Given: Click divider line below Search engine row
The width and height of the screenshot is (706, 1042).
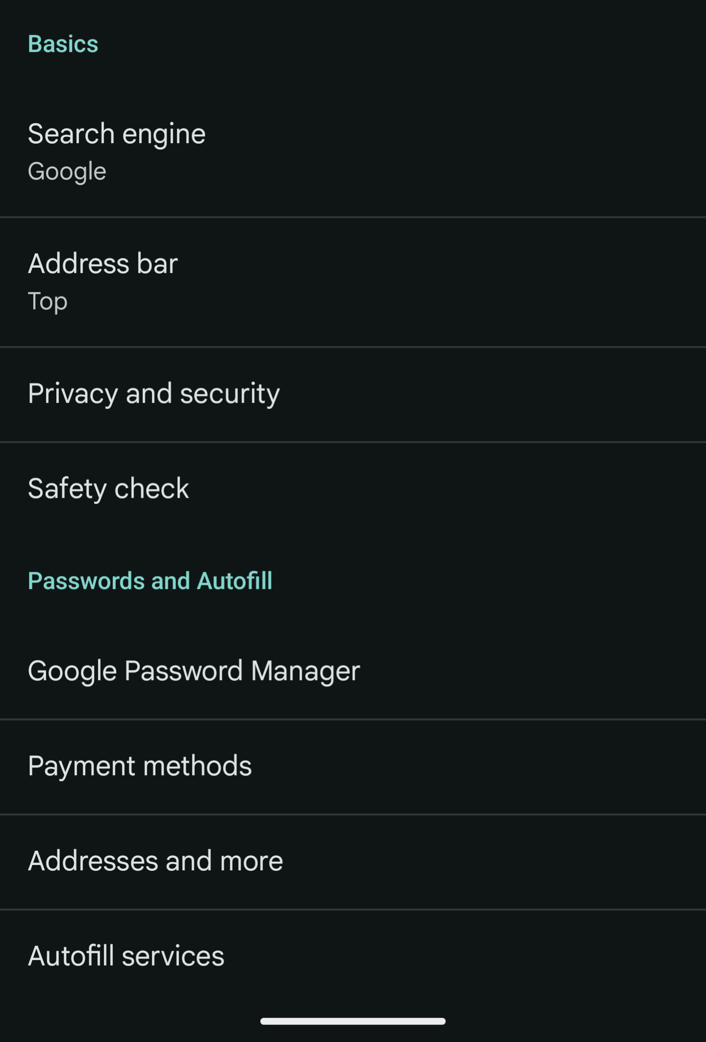Looking at the screenshot, I should 353,217.
